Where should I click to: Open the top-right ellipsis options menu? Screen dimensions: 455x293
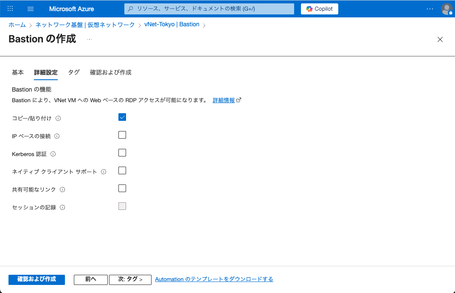(430, 8)
